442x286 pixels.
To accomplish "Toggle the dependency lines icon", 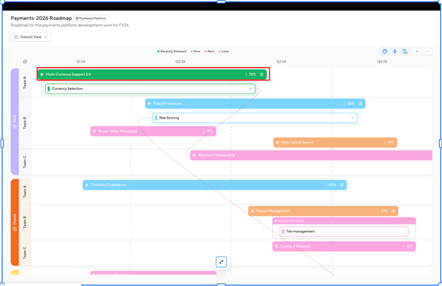I will pyautogui.click(x=405, y=51).
